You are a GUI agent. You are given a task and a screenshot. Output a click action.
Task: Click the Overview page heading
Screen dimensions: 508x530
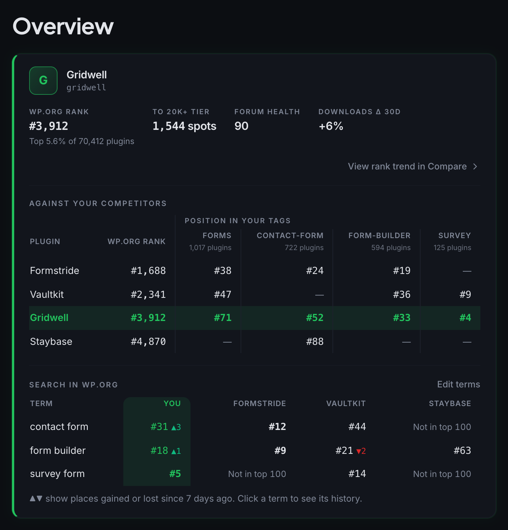[x=63, y=26]
